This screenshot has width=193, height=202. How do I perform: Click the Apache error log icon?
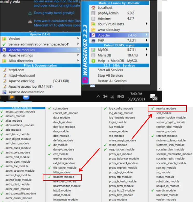pyautogui.click(x=5, y=81)
